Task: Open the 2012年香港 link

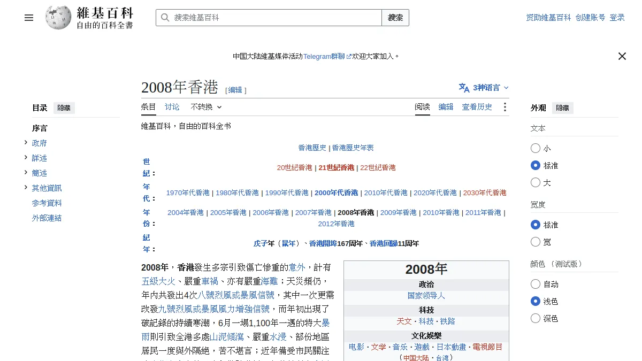Action: click(337, 224)
